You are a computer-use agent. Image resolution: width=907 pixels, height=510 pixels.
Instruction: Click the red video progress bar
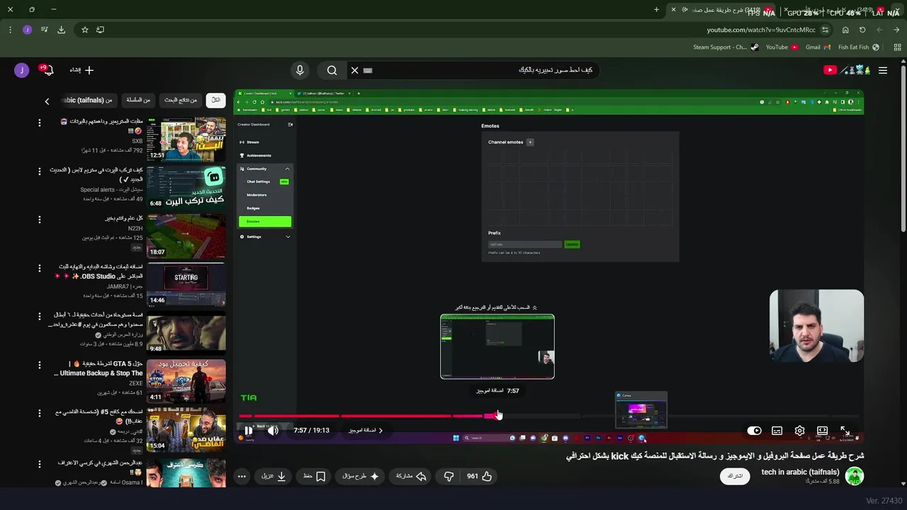pos(367,416)
